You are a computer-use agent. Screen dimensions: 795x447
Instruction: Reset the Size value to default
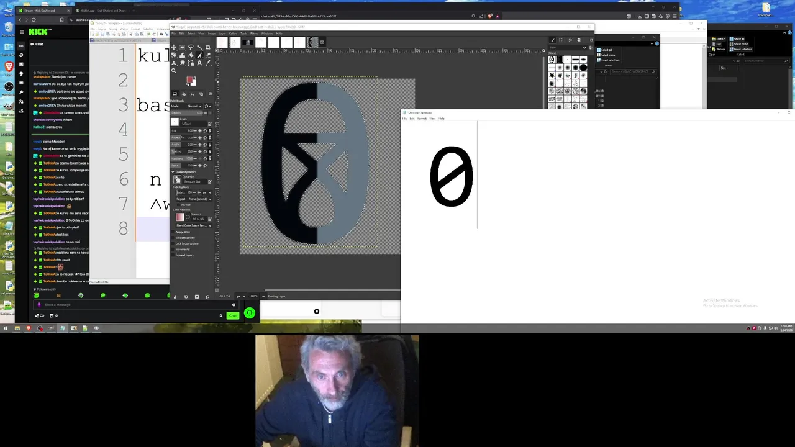(x=205, y=131)
